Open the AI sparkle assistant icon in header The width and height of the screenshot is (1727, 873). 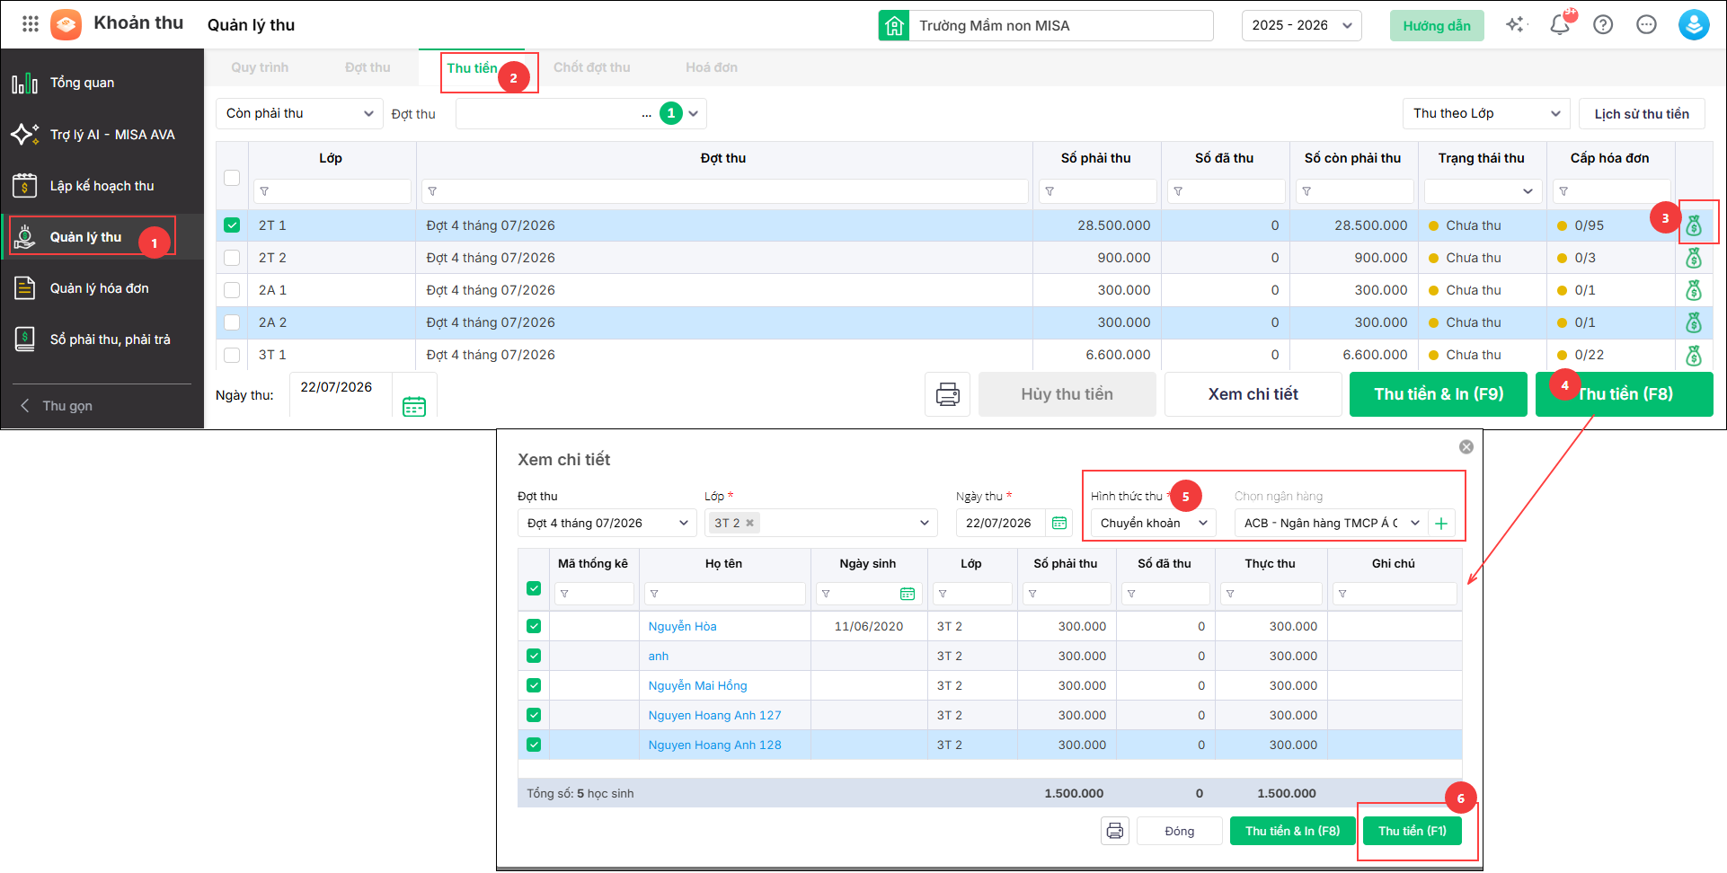[x=1516, y=24]
